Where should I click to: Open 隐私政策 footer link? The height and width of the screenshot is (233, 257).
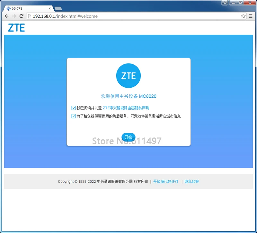tap(191, 181)
